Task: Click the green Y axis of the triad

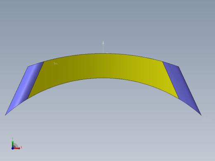Action: point(13,144)
